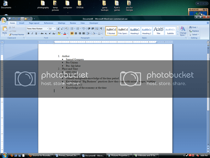The height and width of the screenshot is (158, 210).
Task: Increase the paragraph indent
Action: pos(92,29)
